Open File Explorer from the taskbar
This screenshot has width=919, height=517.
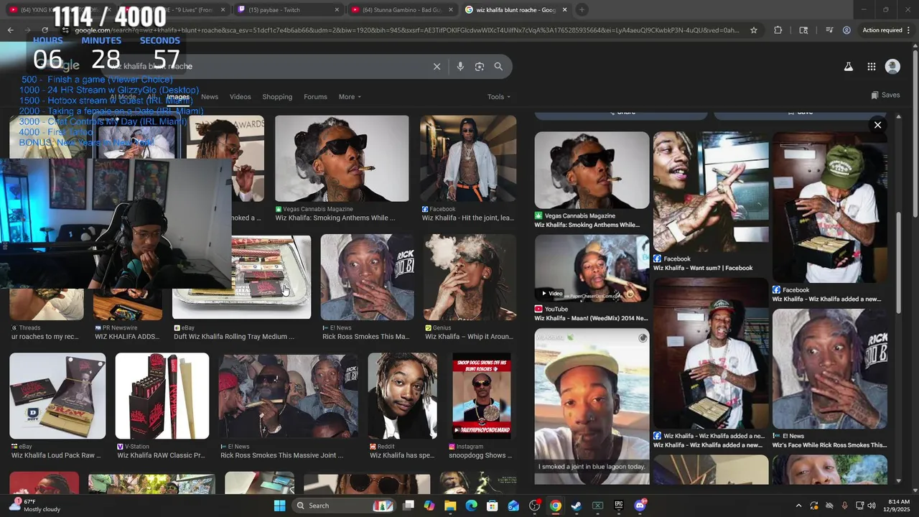[x=450, y=506]
